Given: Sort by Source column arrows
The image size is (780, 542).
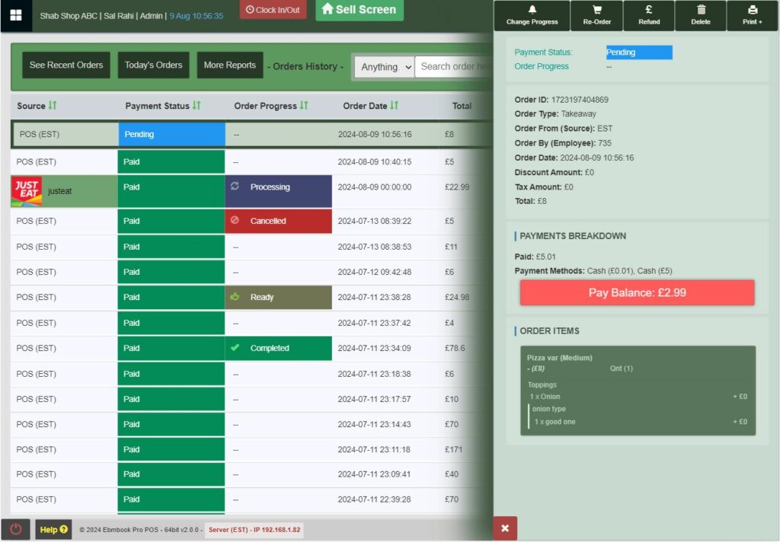Looking at the screenshot, I should (53, 106).
